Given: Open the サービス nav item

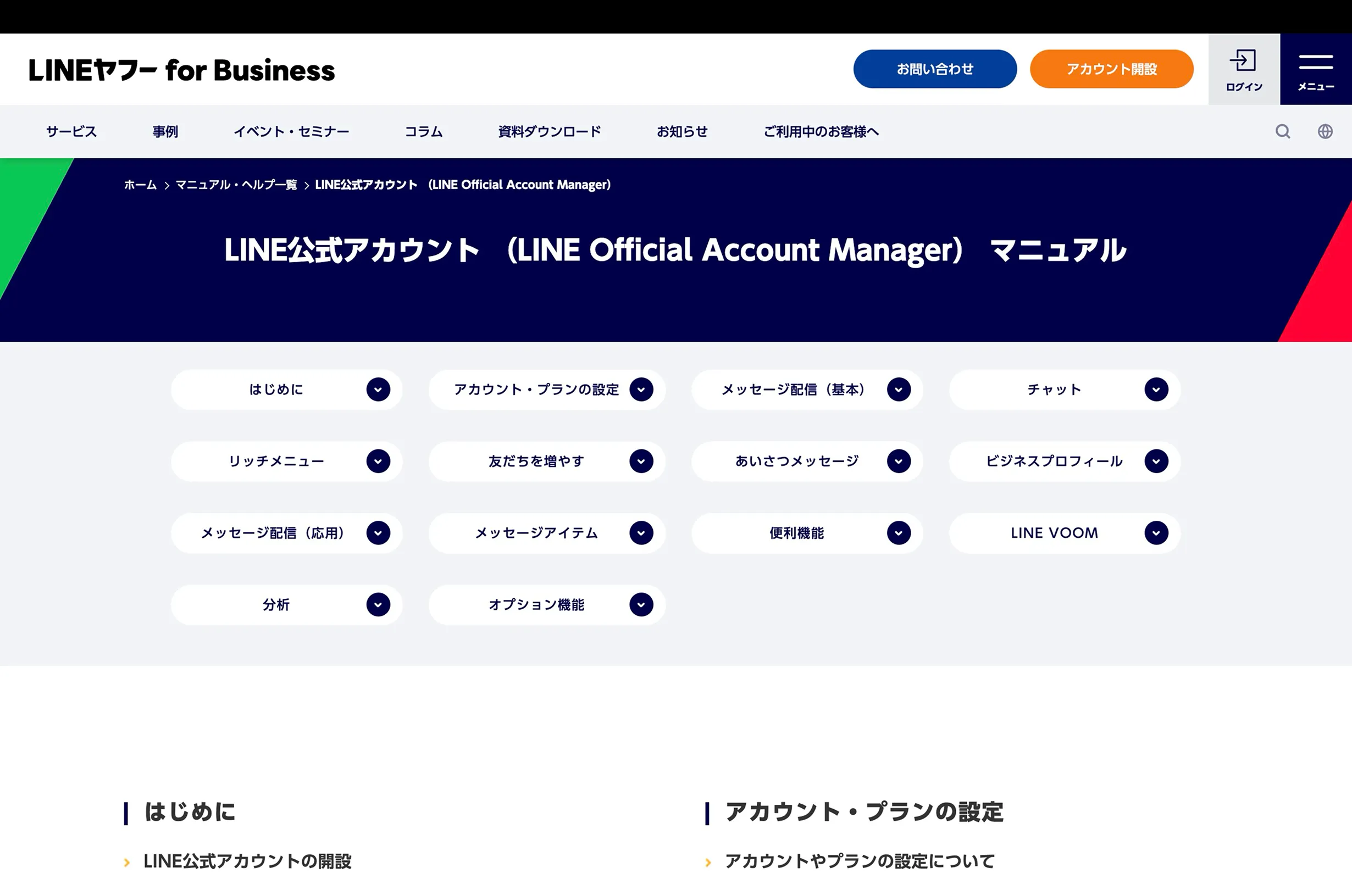Looking at the screenshot, I should pos(71,132).
